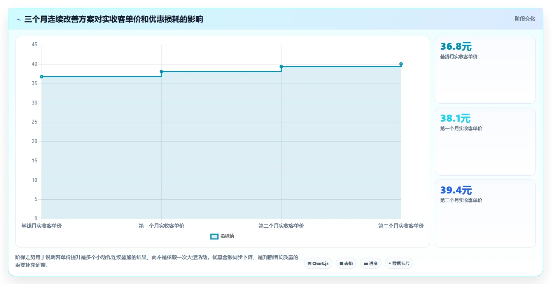Click the x-axis label 基线月实收客单价
551x284 pixels.
point(42,226)
